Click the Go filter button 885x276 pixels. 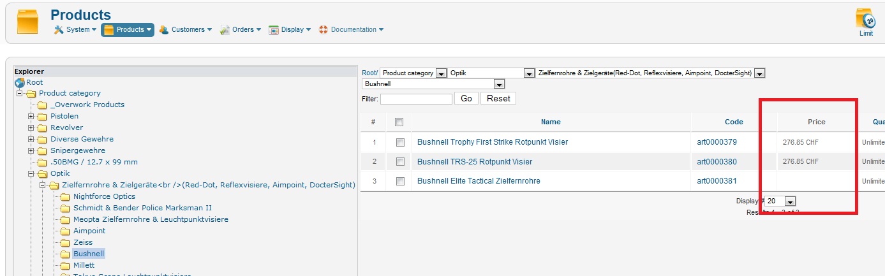466,99
